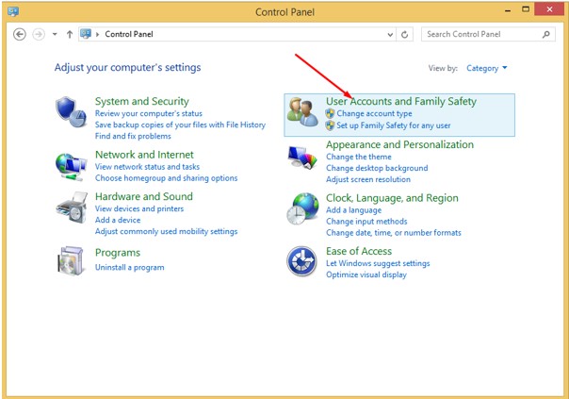The width and height of the screenshot is (569, 399).
Task: Open the User Accounts people icon
Action: (x=302, y=112)
